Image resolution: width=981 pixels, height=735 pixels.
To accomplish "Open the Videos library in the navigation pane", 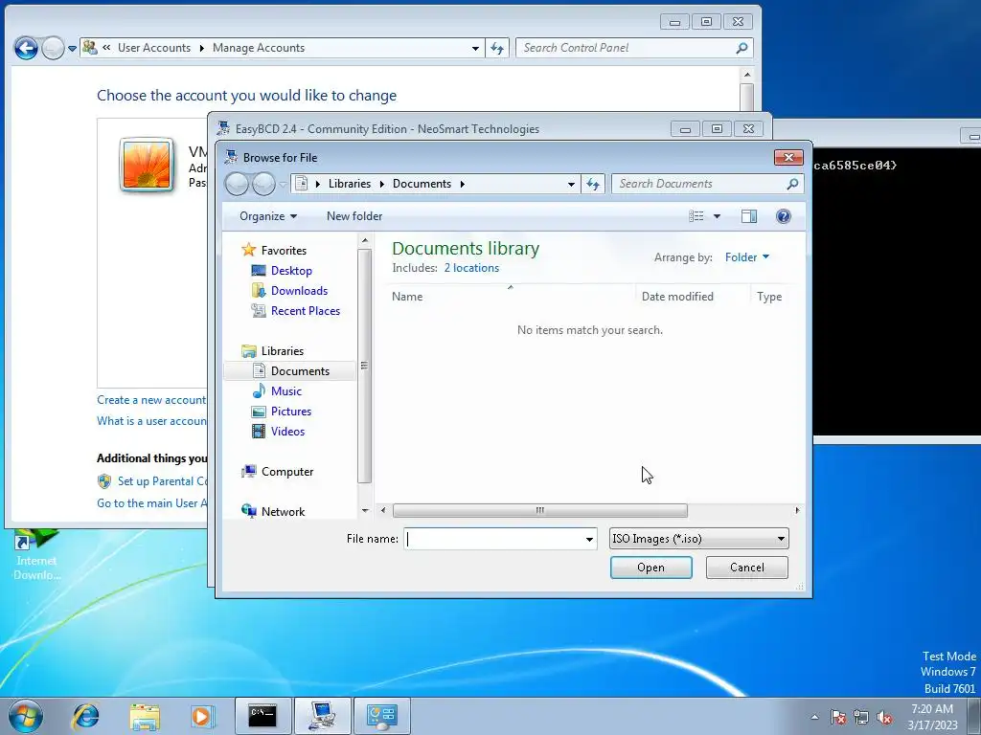I will tap(287, 432).
